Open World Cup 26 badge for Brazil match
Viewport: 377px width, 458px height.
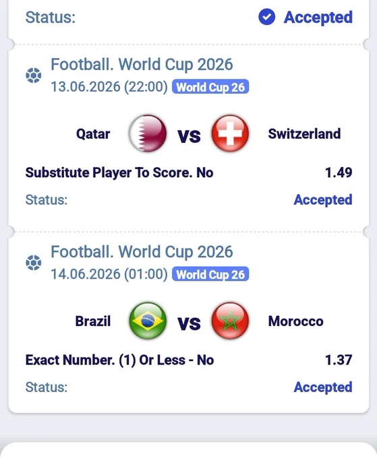pos(210,274)
